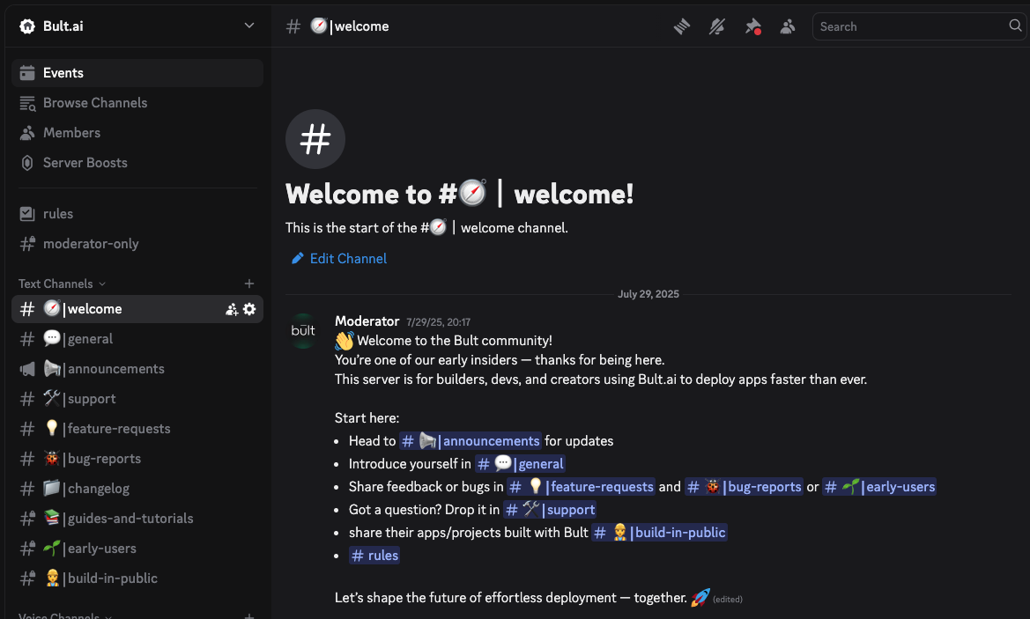Screen dimensions: 1030x619
Task: Open the Members page
Action: point(137,133)
